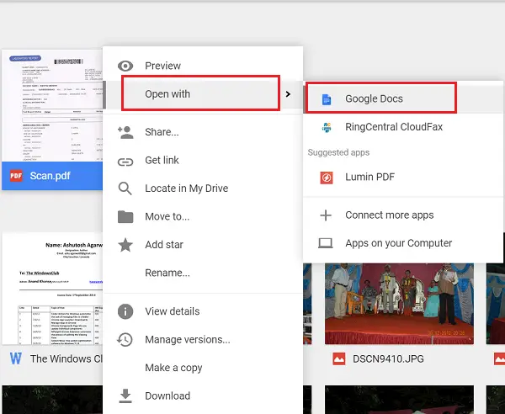Image resolution: width=505 pixels, height=414 pixels.
Task: Click the Google Docs blue document icon
Action: (x=327, y=99)
